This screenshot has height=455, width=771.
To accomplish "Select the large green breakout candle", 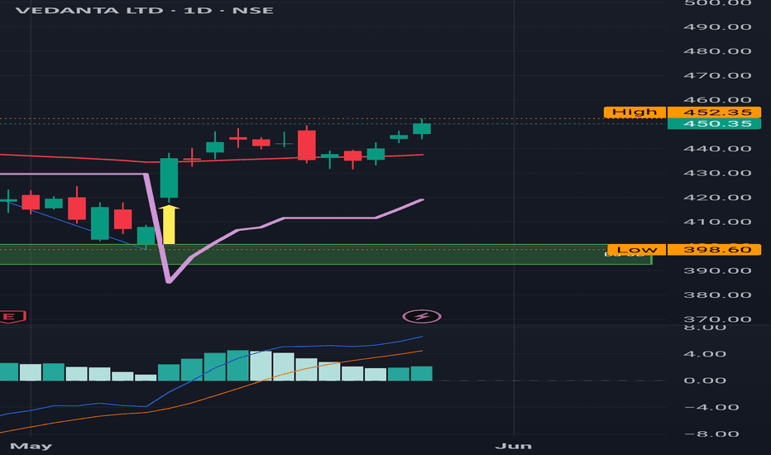I will pos(169,178).
